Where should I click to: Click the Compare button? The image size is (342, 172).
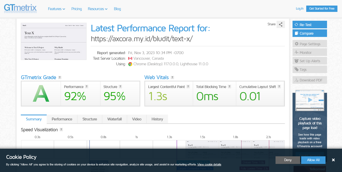point(310,33)
